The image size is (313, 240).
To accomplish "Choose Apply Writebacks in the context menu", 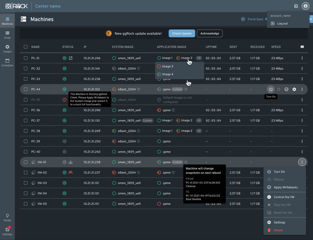I will [285, 187].
